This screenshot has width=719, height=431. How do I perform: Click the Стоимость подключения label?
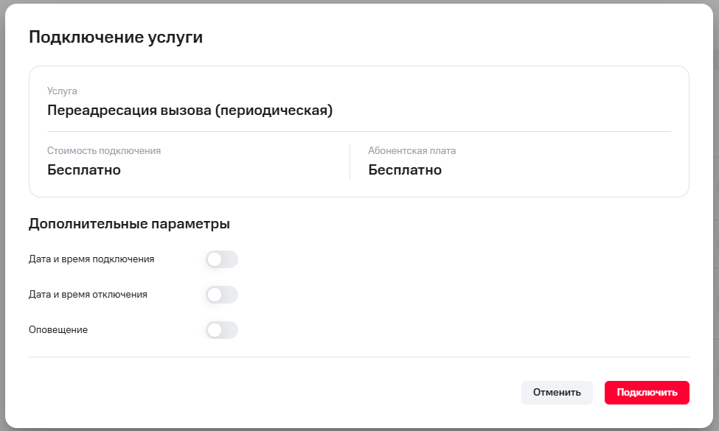tap(104, 150)
